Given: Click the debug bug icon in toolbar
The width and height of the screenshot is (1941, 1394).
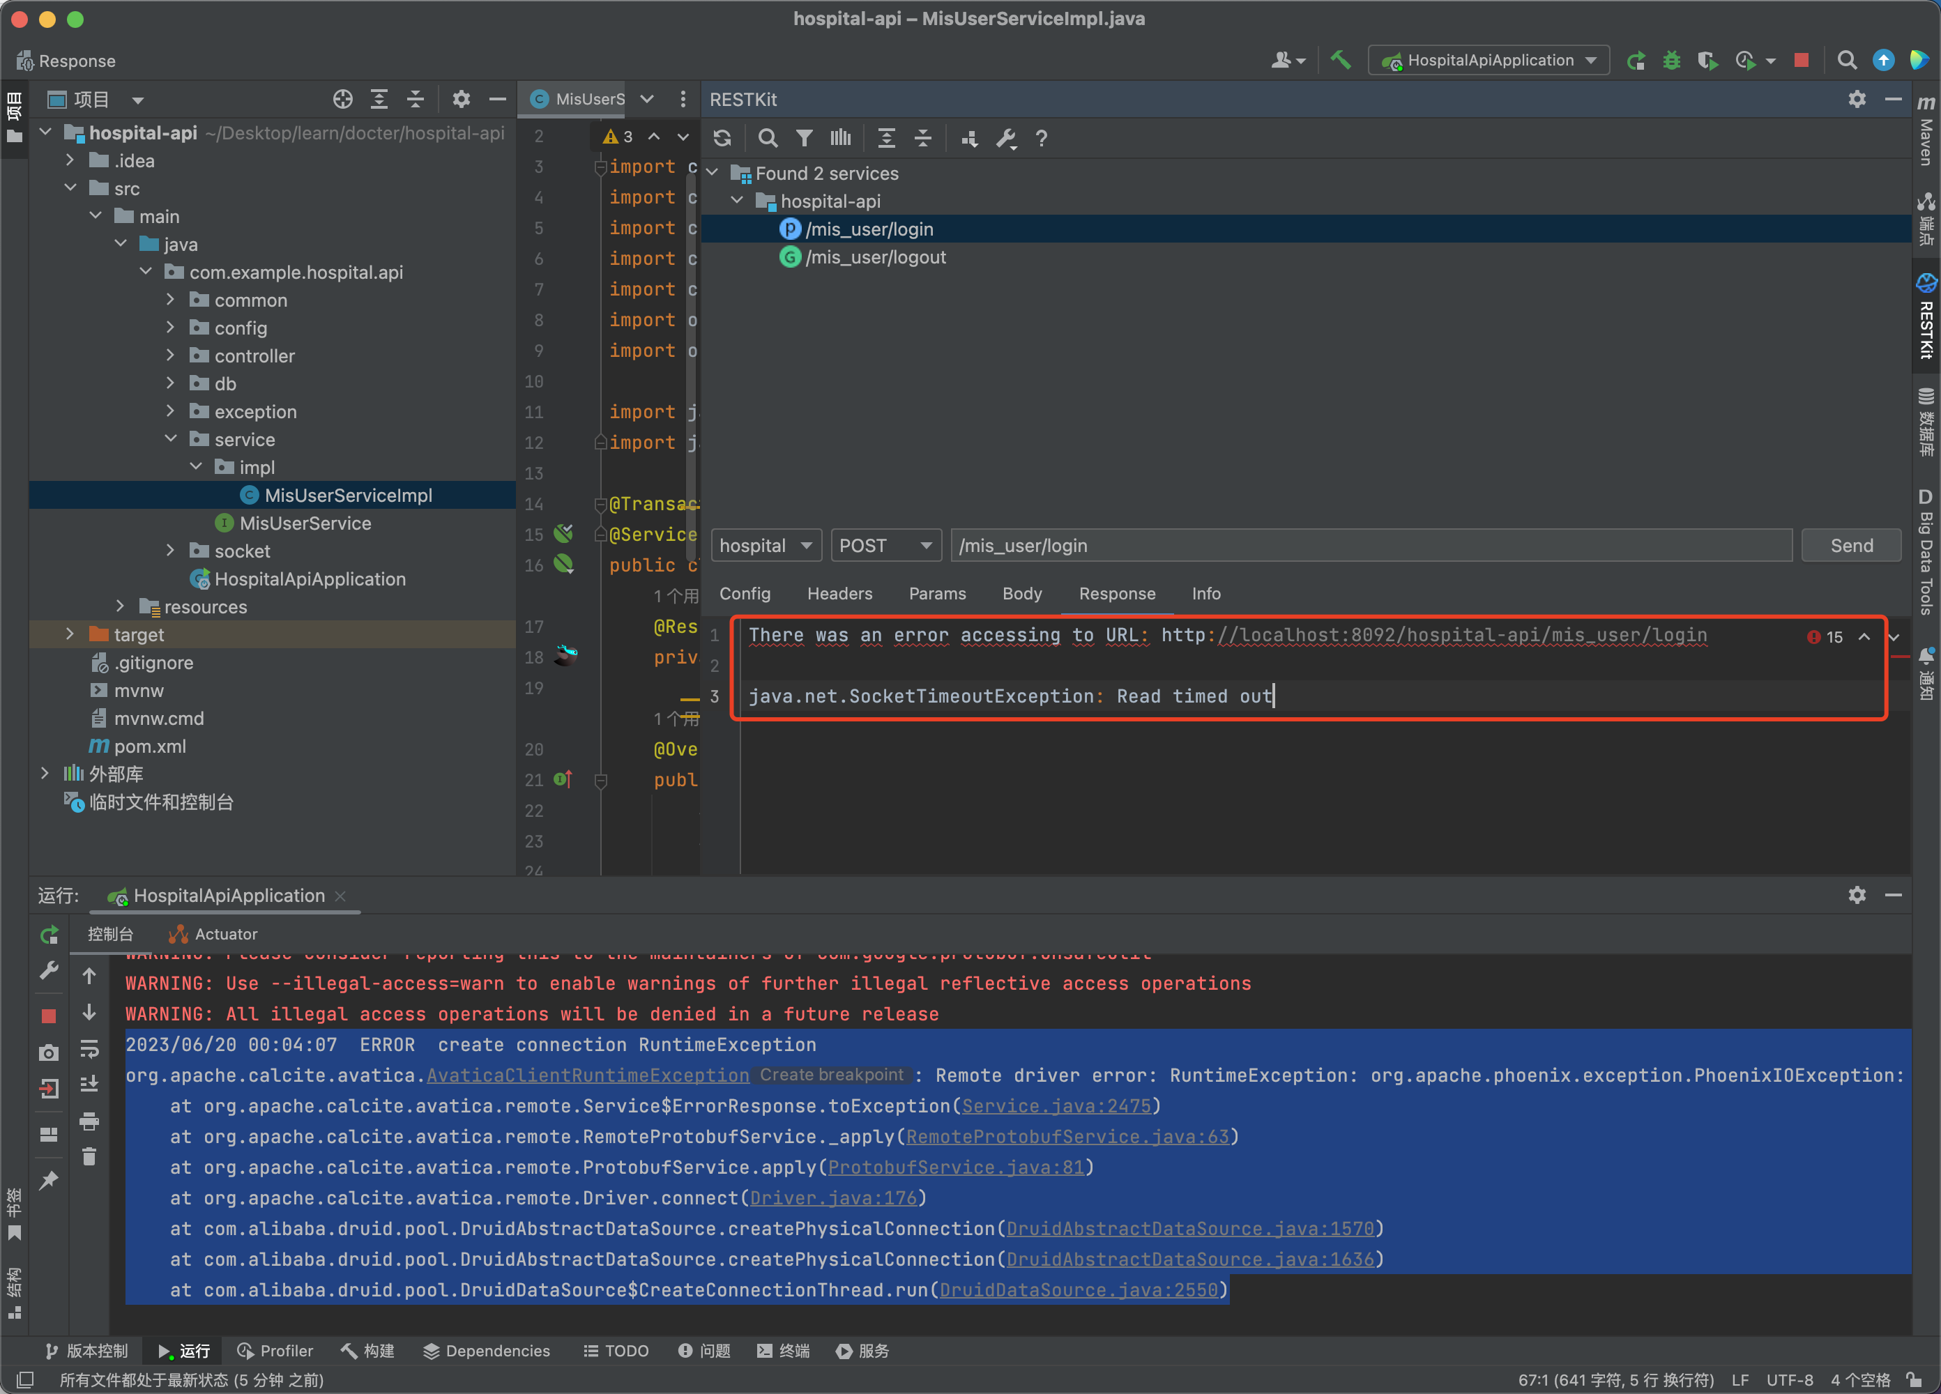Looking at the screenshot, I should pyautogui.click(x=1670, y=61).
